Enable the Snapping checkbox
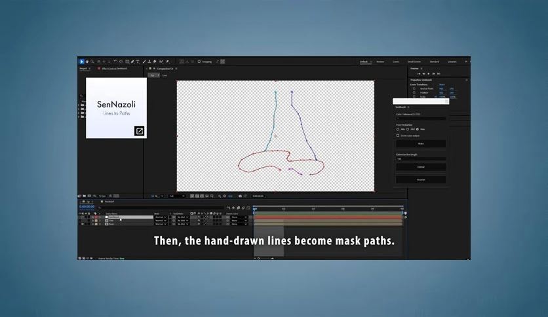This screenshot has width=548, height=317. (199, 62)
